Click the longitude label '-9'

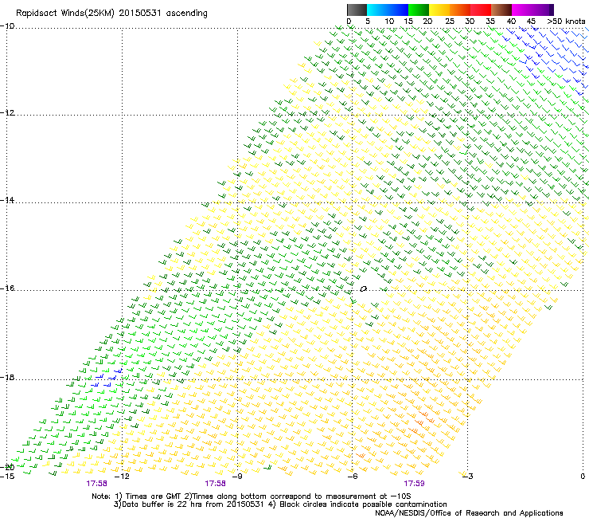tap(237, 477)
